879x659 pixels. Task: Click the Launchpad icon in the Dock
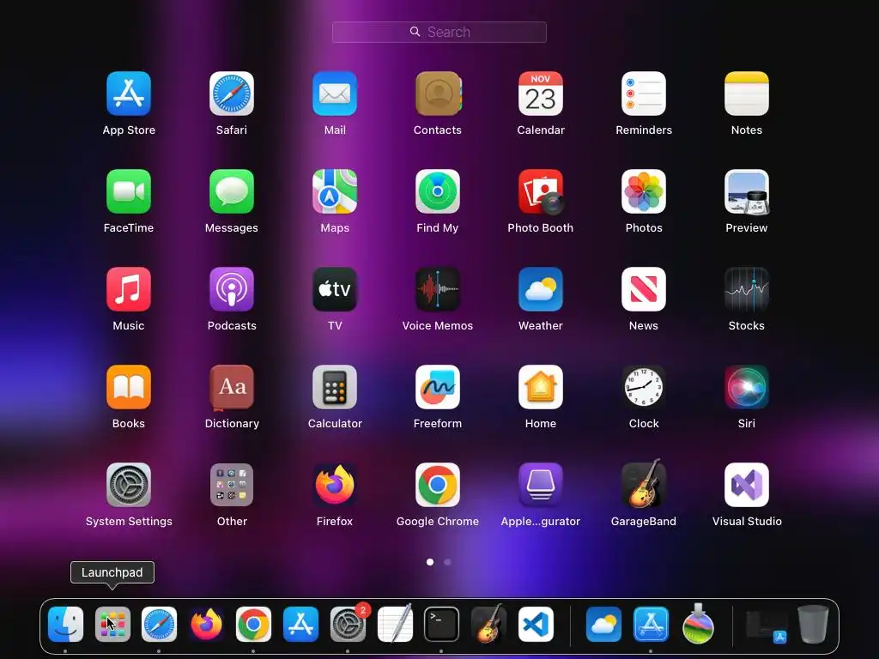pos(112,625)
